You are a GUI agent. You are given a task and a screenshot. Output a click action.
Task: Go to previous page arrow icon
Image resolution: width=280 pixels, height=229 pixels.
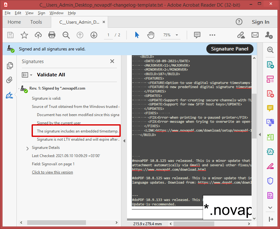[80, 35]
